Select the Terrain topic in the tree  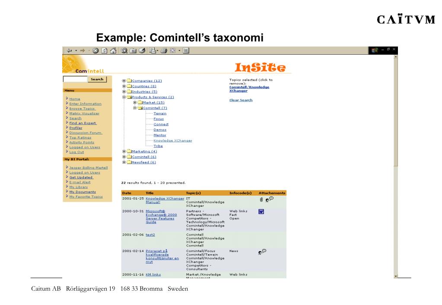tap(160, 114)
